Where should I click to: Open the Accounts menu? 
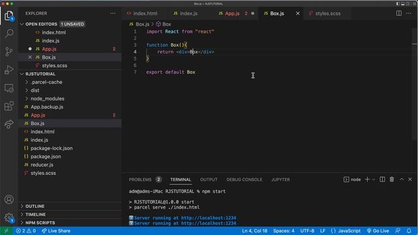pyautogui.click(x=8, y=200)
